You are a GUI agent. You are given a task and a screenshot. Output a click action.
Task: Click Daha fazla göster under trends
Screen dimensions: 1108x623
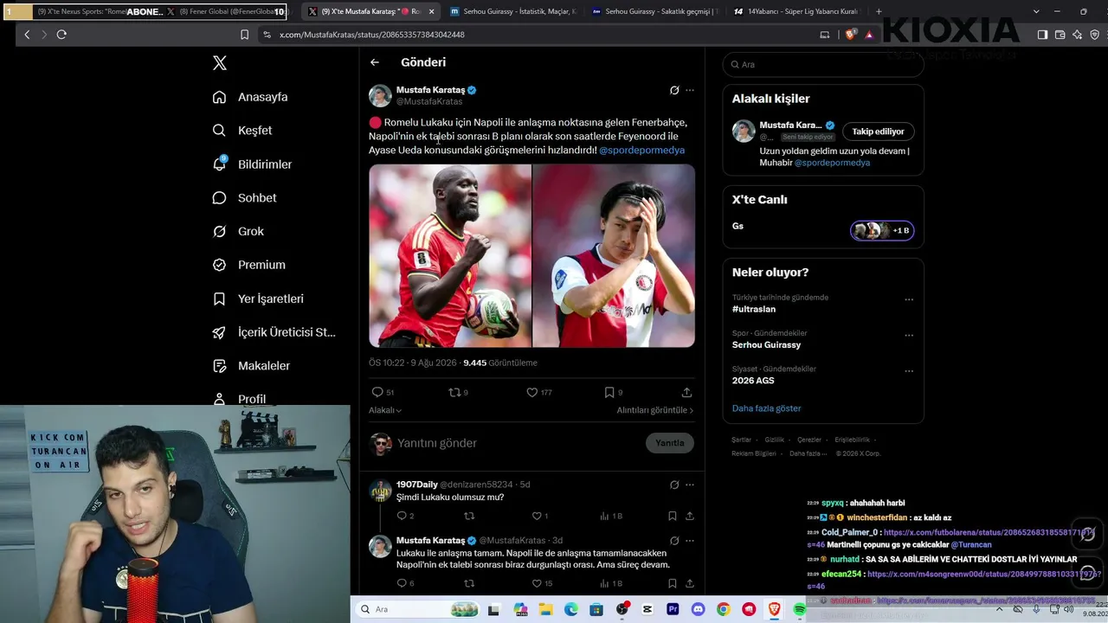point(767,408)
